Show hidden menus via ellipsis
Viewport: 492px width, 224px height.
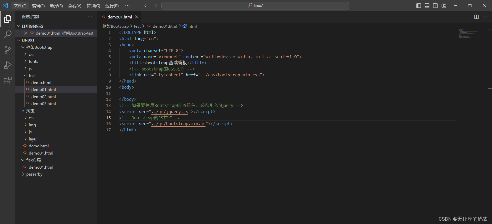coord(127,6)
